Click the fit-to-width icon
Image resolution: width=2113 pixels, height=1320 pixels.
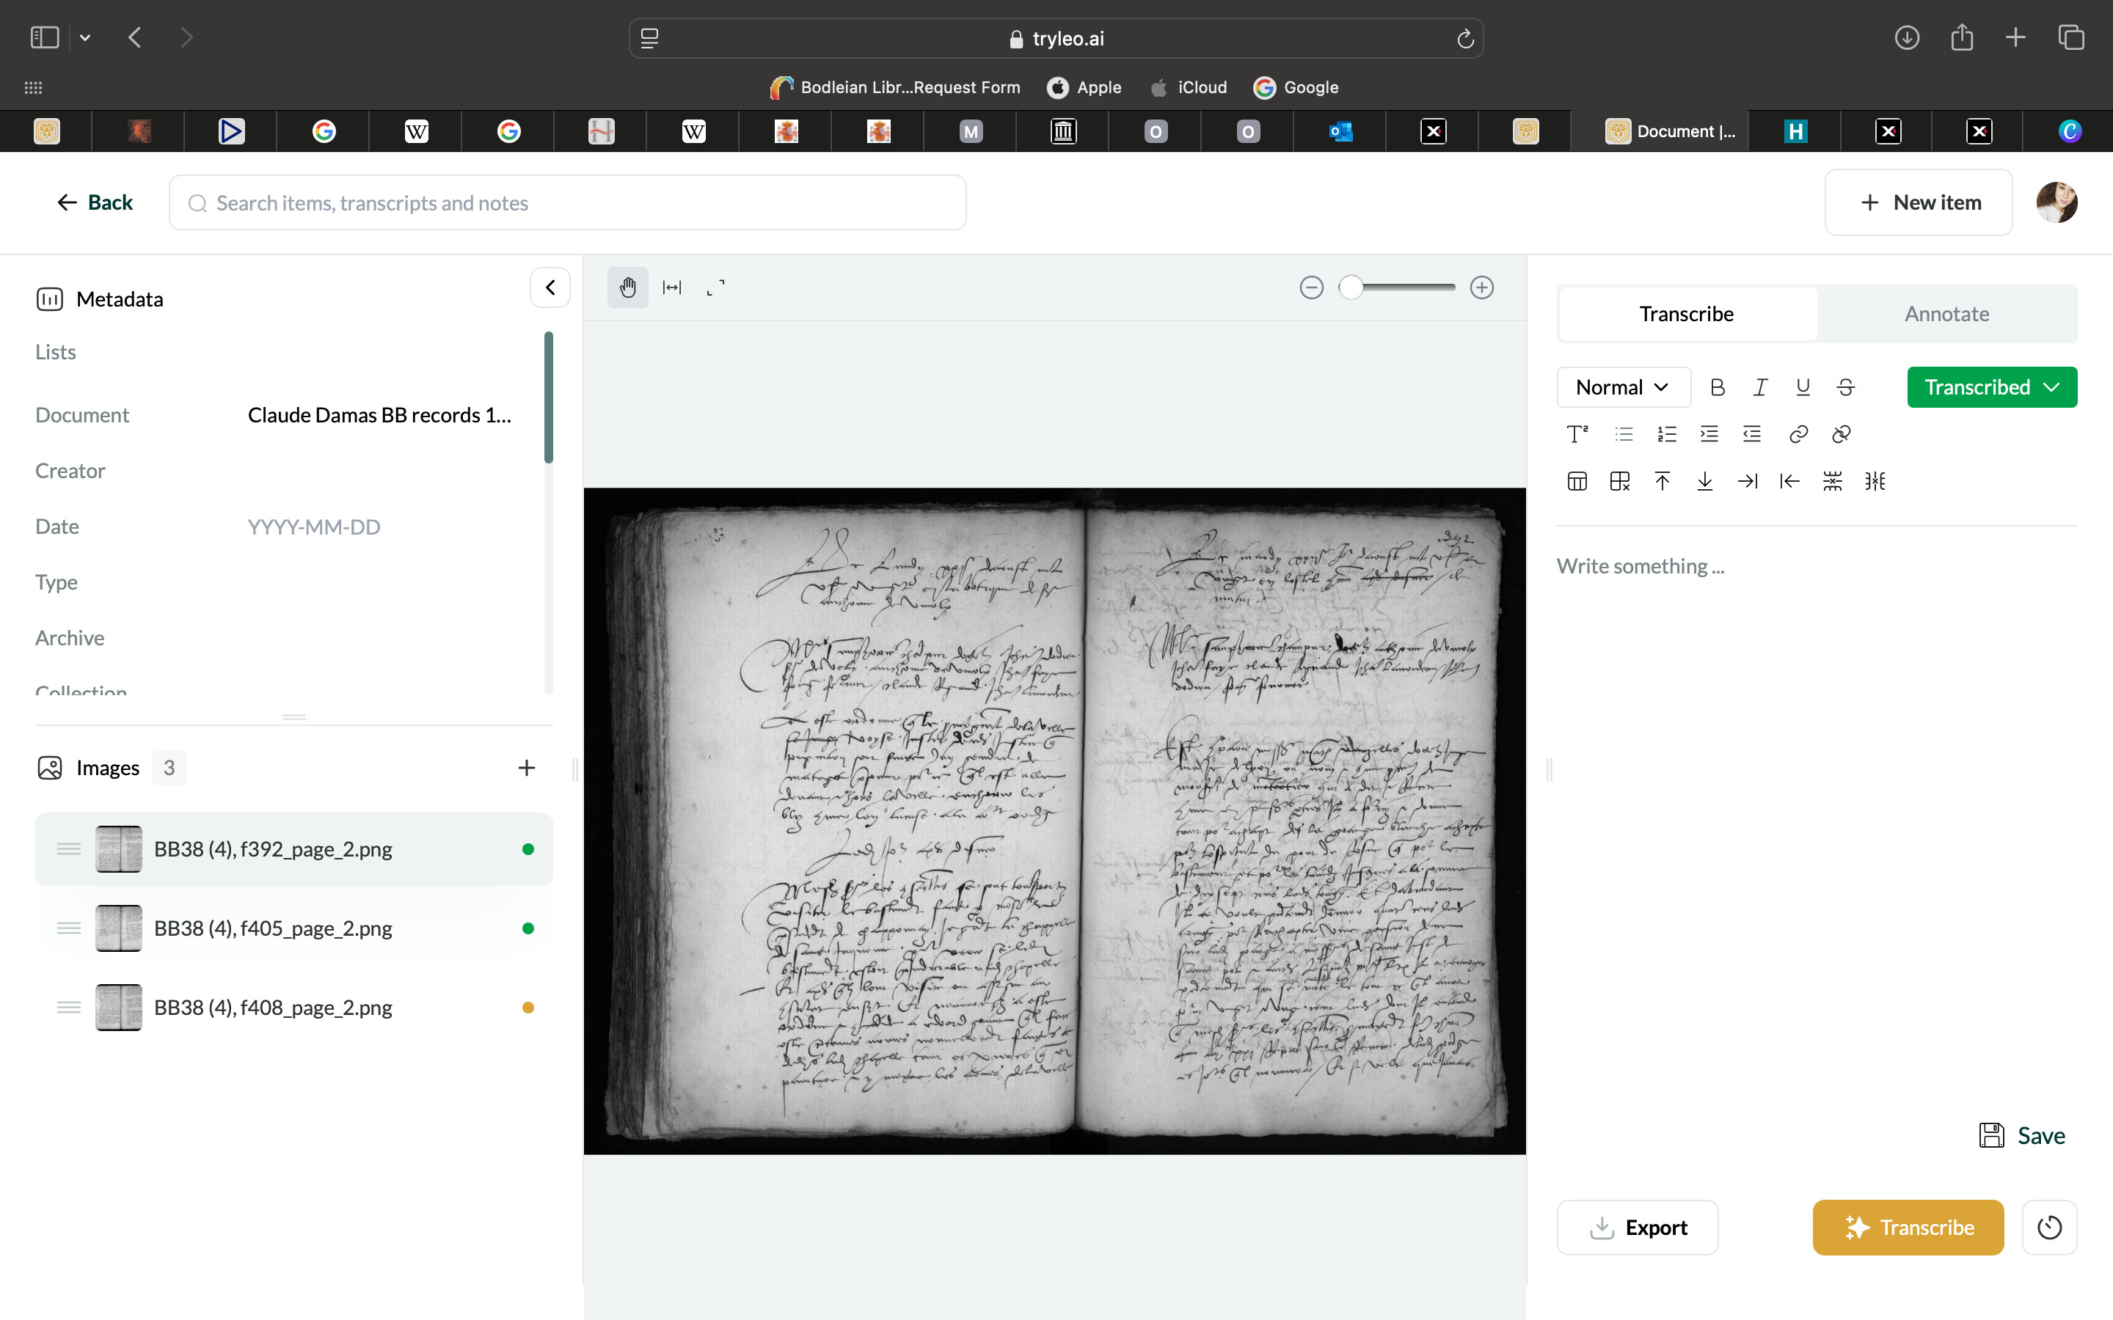coord(671,287)
